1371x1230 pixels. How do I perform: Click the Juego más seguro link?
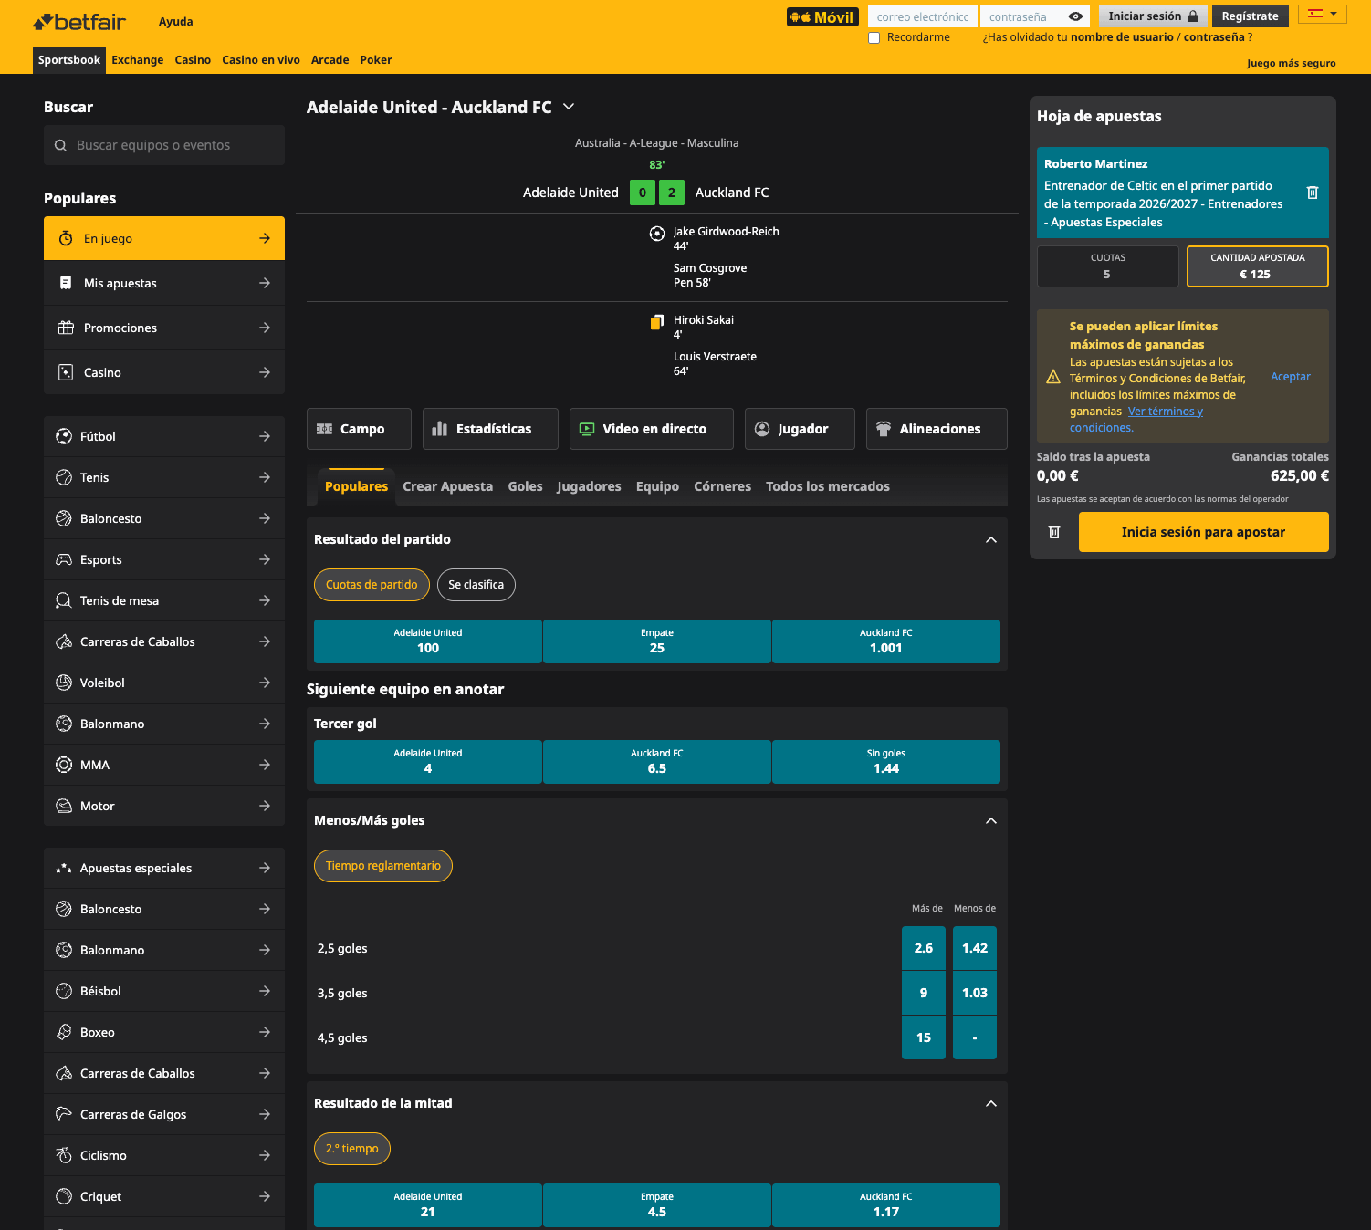click(1291, 63)
